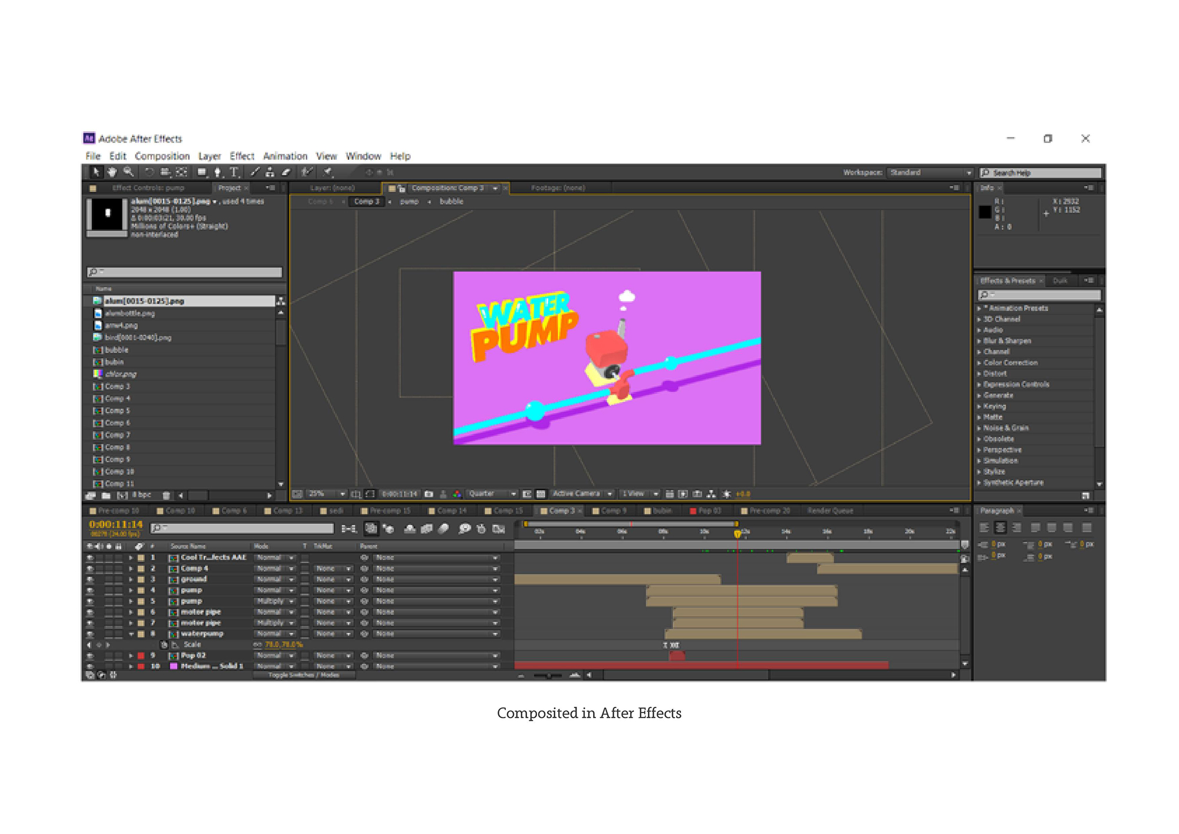Select the Rotation tool
This screenshot has width=1179, height=834.
click(x=149, y=172)
